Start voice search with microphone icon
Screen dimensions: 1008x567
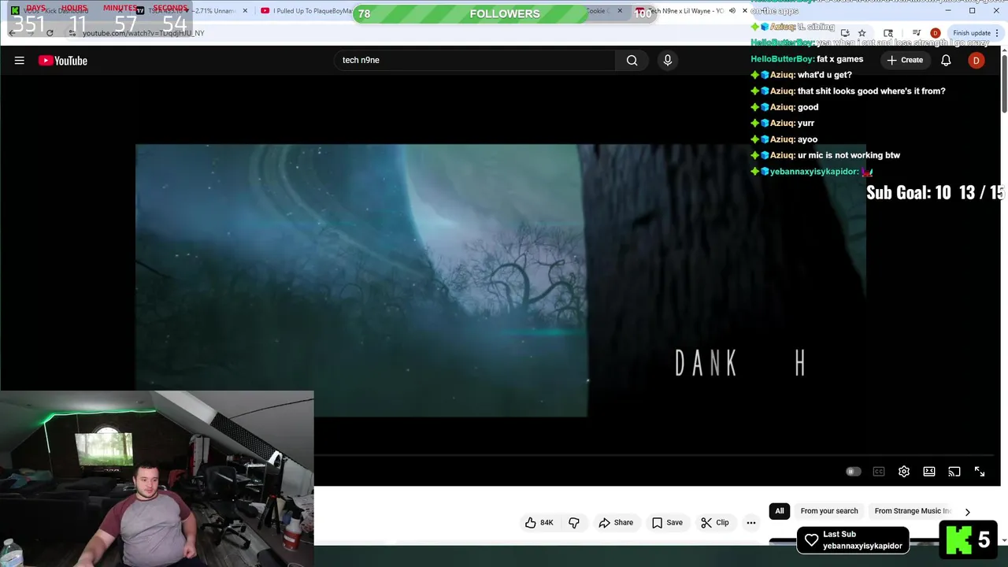[x=668, y=60]
